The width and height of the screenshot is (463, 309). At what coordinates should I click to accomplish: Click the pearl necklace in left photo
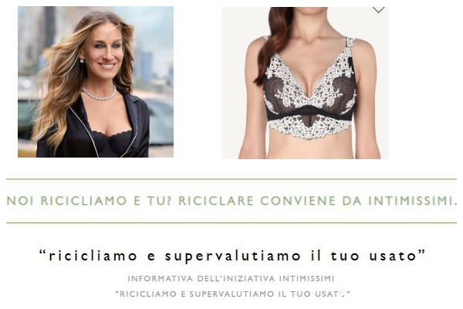click(x=100, y=94)
